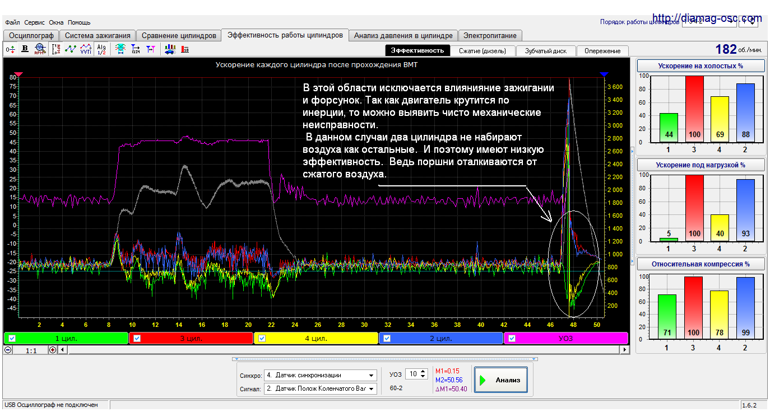Image resolution: width=770 pixels, height=412 pixels.
Task: Select the Зубчатый диск sub-tab
Action: (546, 50)
